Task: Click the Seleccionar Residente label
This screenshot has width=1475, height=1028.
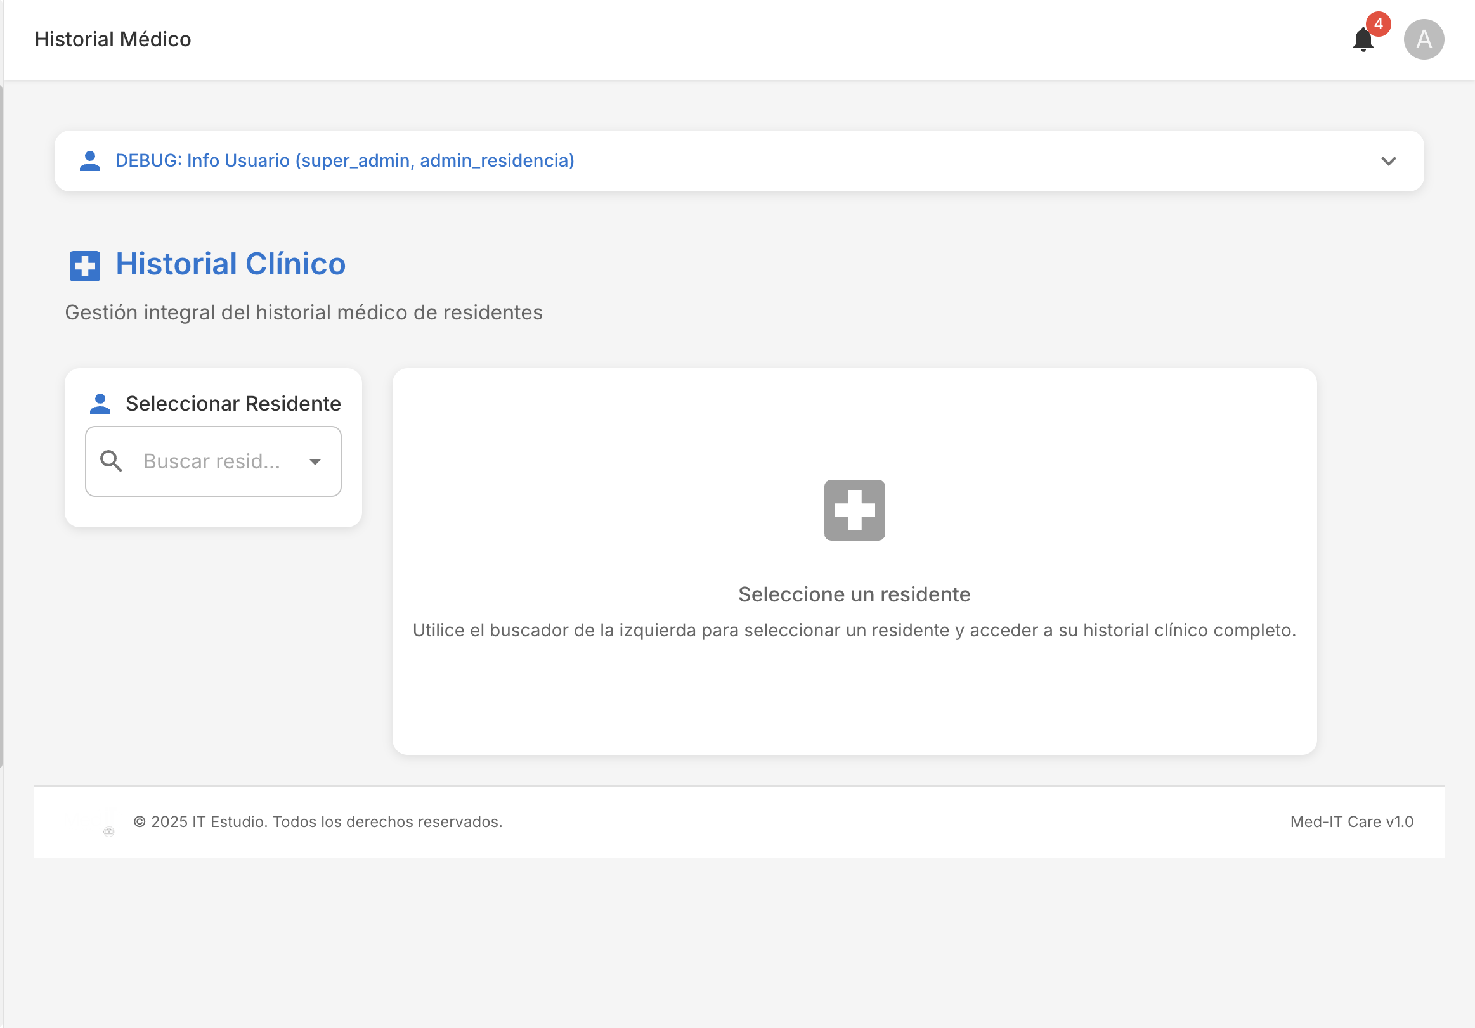Action: (233, 404)
